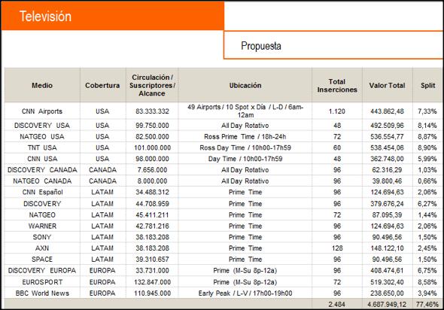Click the Medio column header

click(42, 85)
